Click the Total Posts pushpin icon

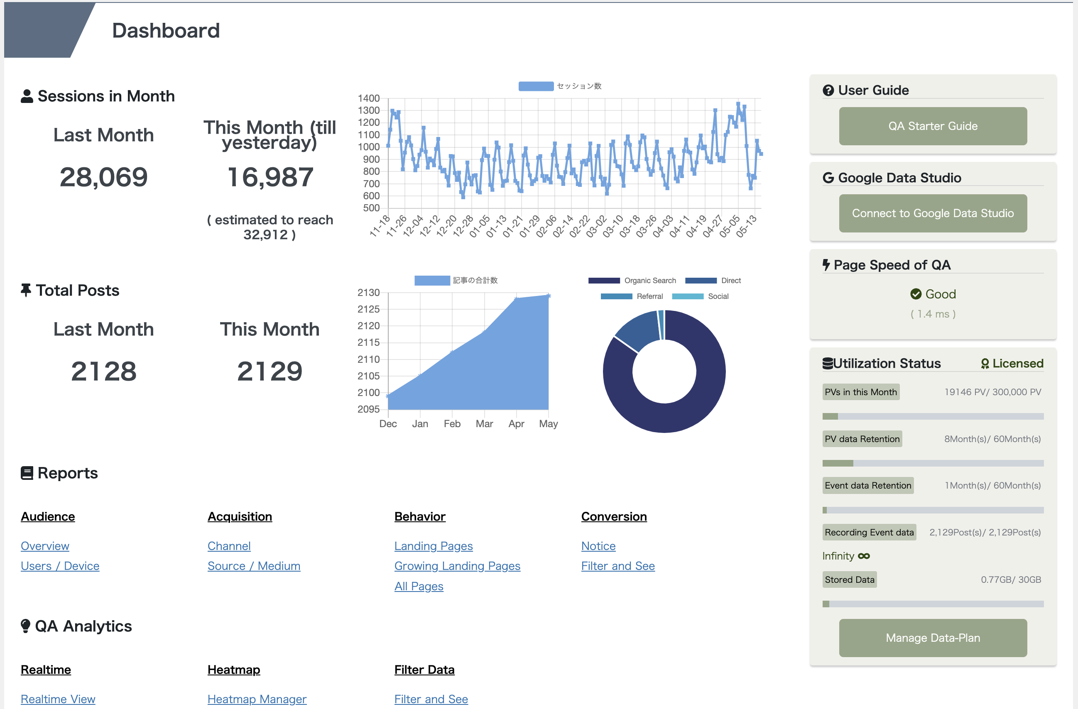(x=26, y=290)
